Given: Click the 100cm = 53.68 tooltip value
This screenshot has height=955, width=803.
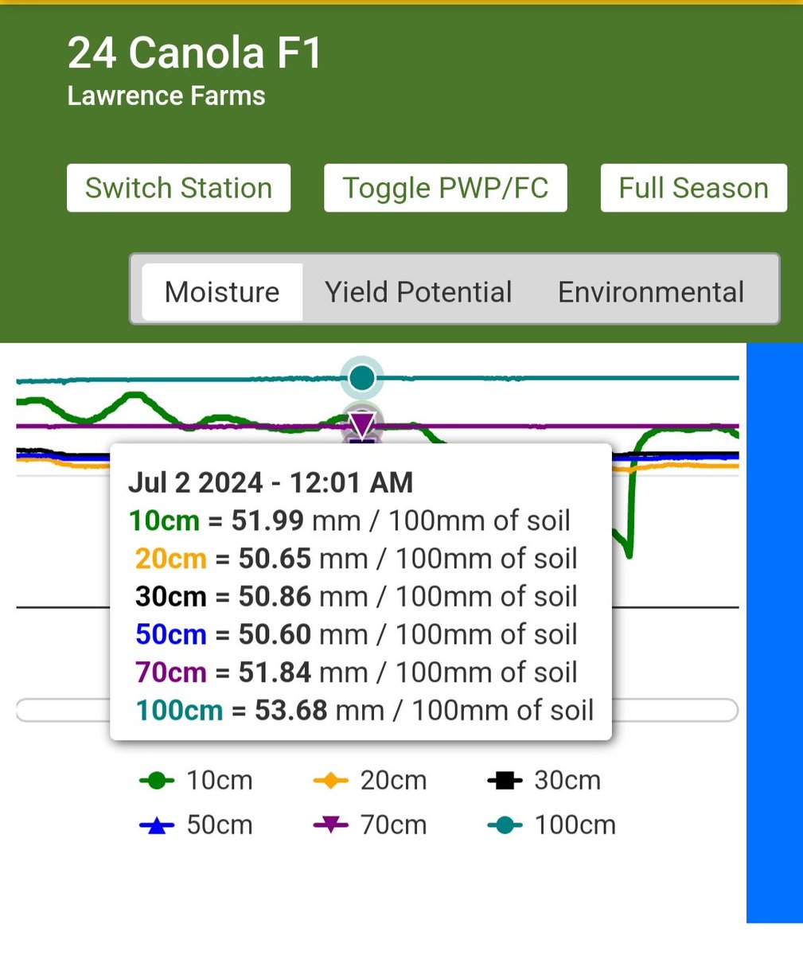Looking at the screenshot, I should tap(364, 710).
